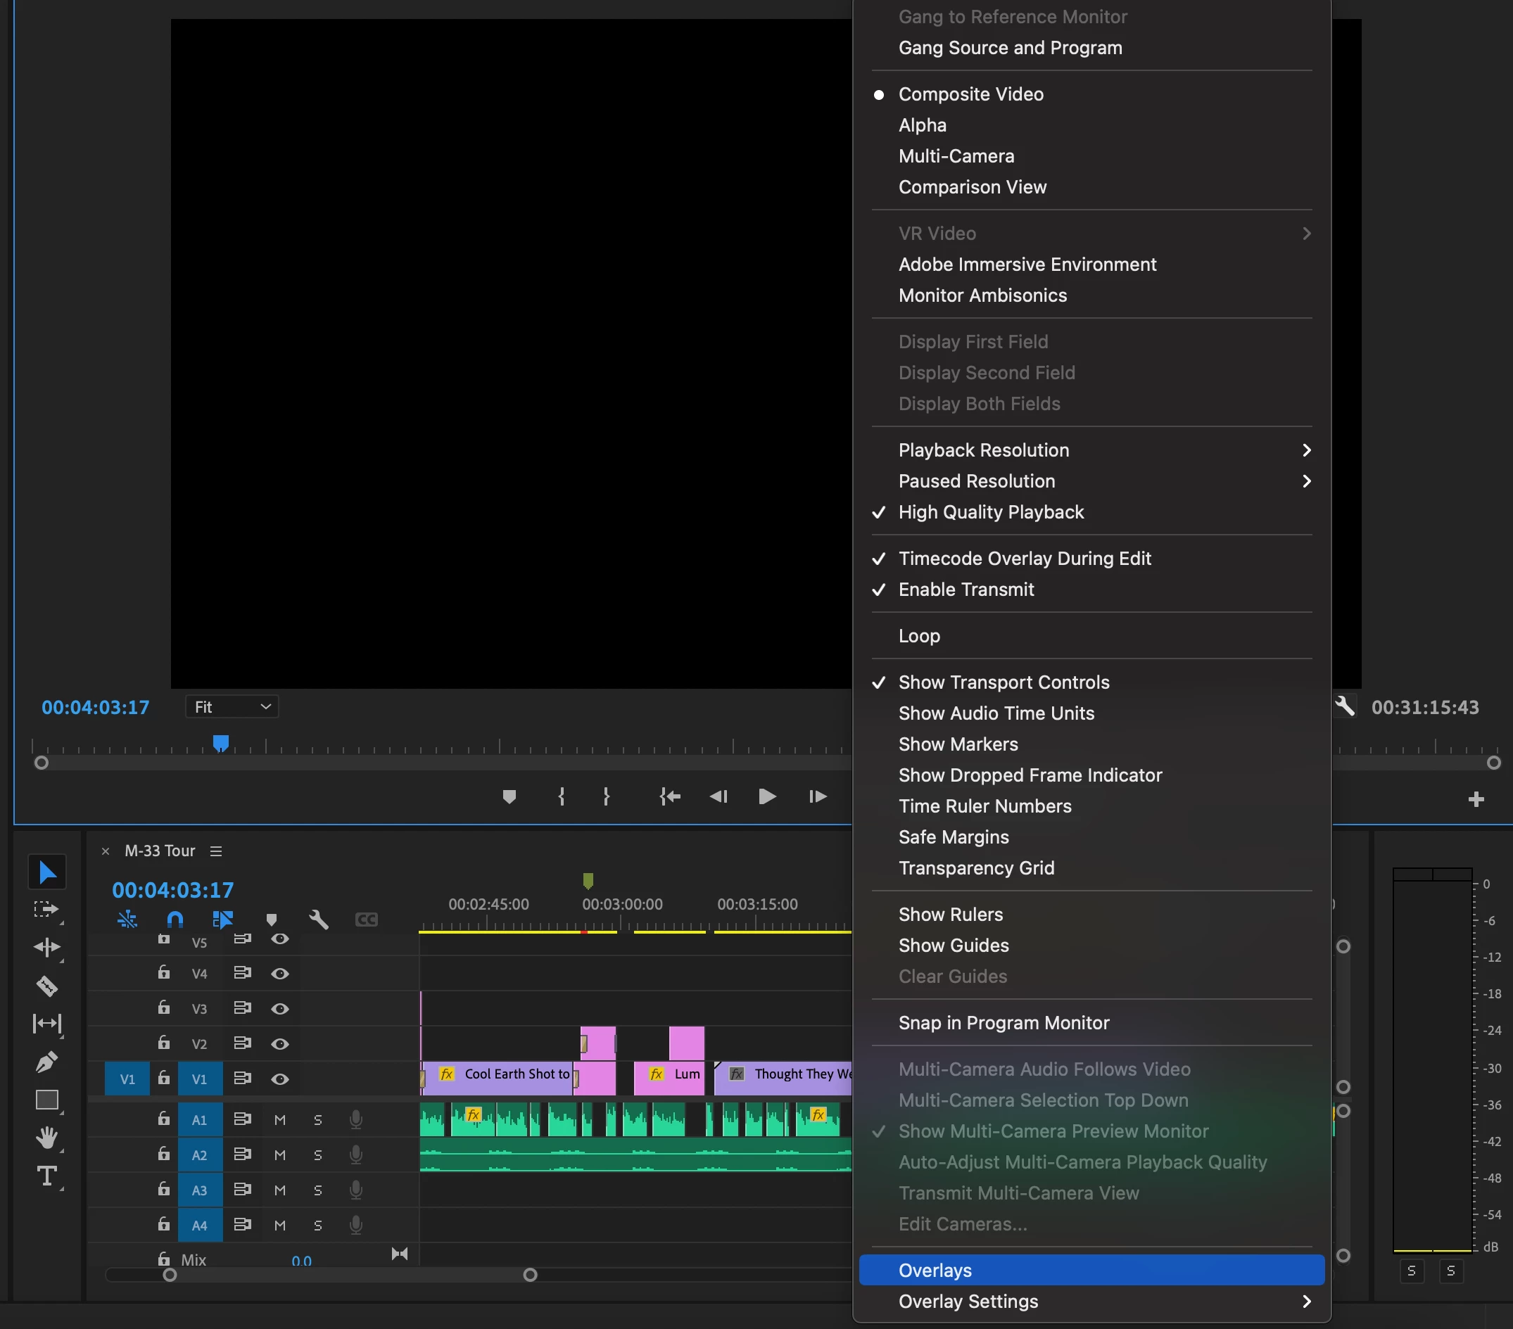
Task: Open M-33 Tour sequence panel menu
Action: [x=215, y=851]
